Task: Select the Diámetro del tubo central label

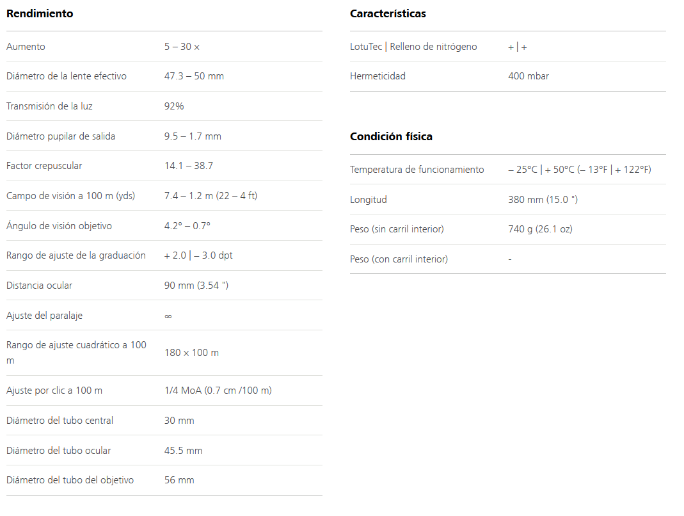Action: (60, 421)
